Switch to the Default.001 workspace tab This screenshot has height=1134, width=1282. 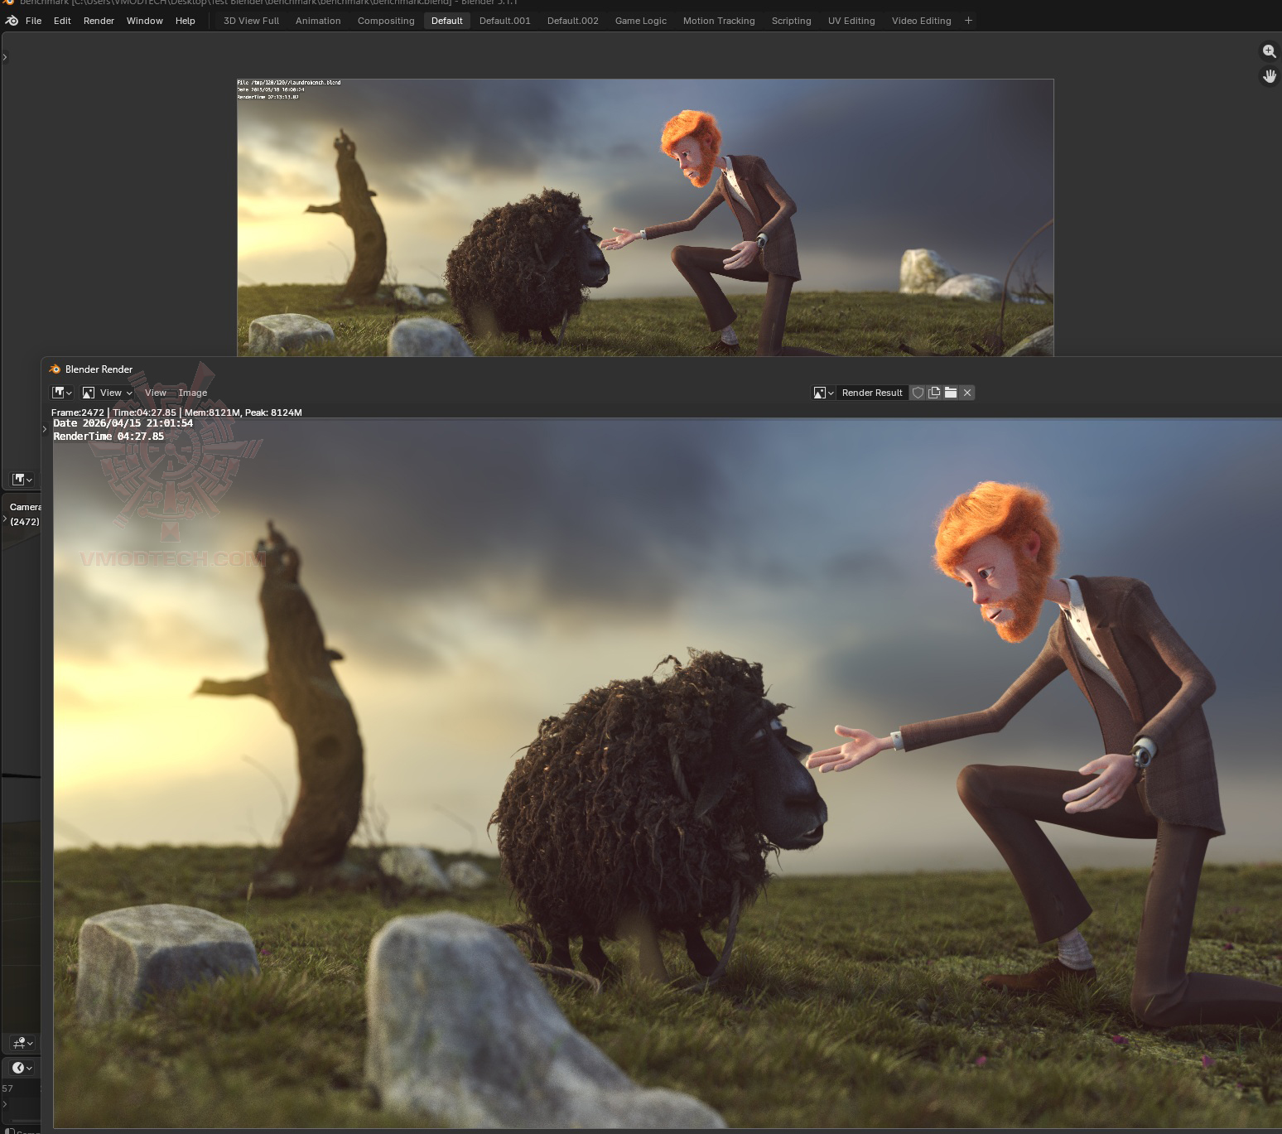pyautogui.click(x=505, y=21)
